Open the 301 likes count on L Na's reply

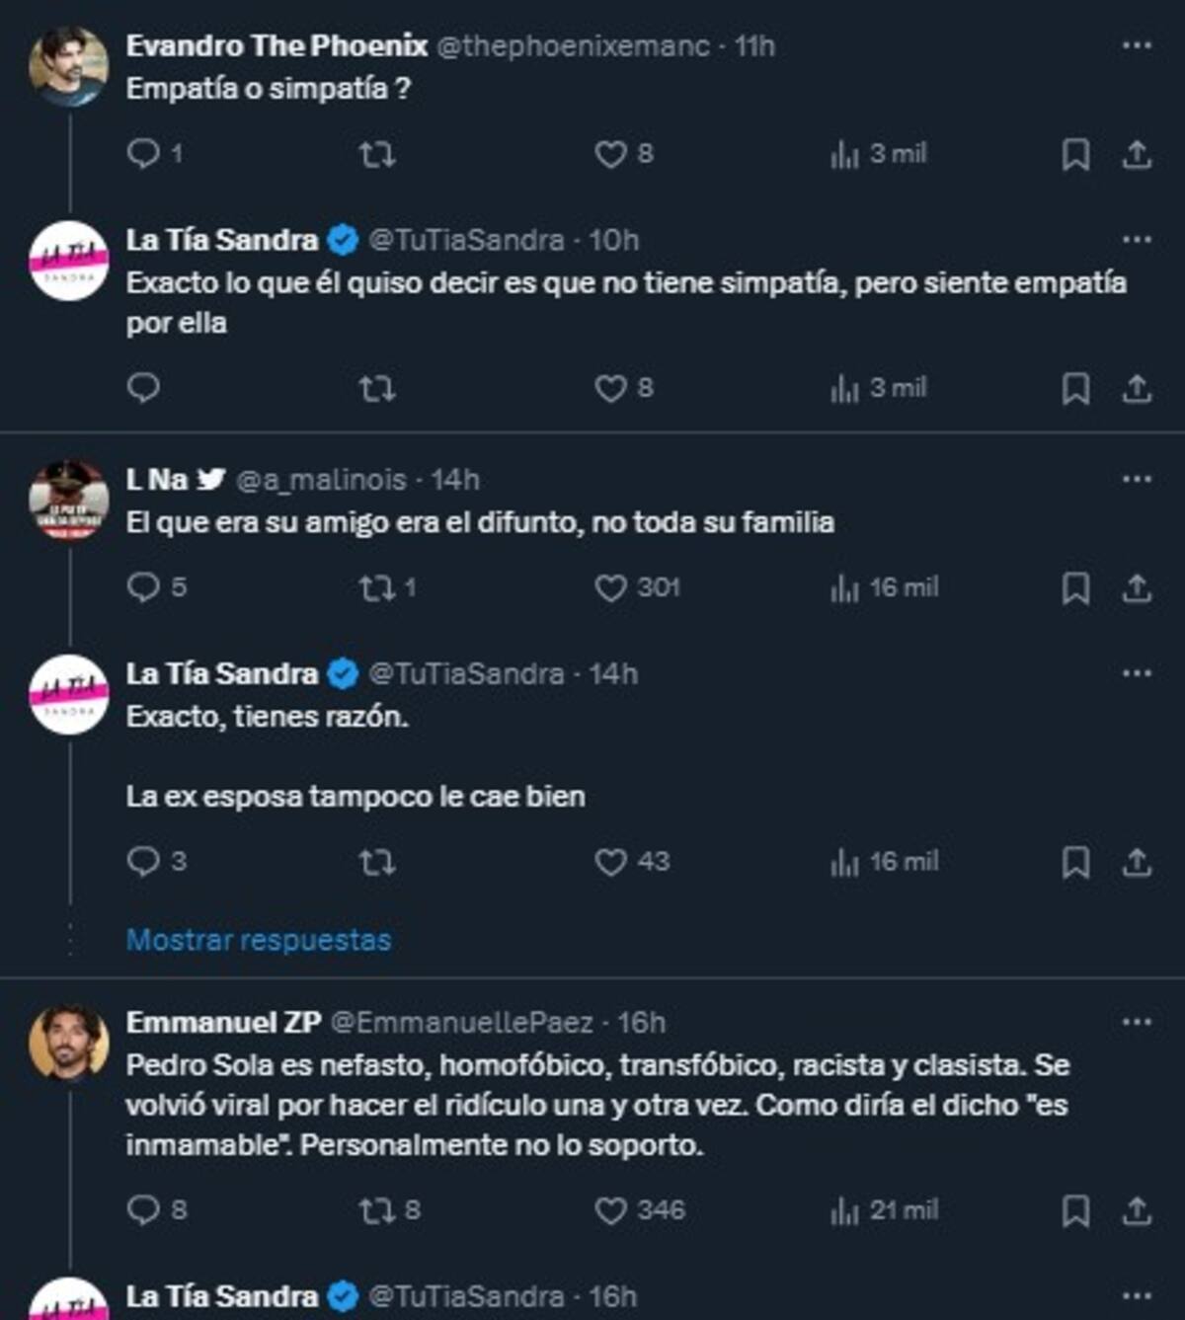click(637, 586)
